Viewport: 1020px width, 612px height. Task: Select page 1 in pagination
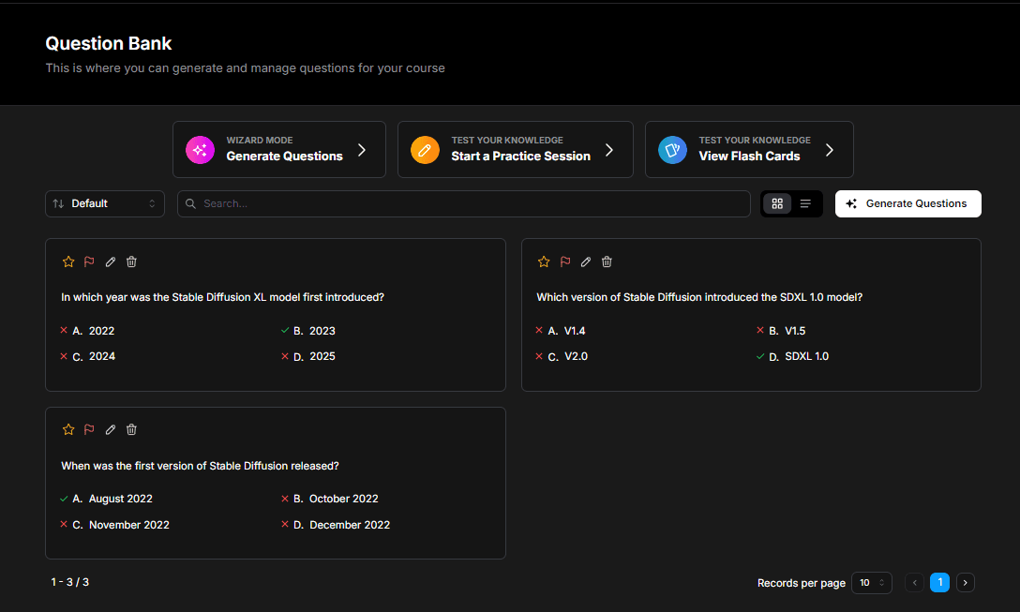pos(940,583)
